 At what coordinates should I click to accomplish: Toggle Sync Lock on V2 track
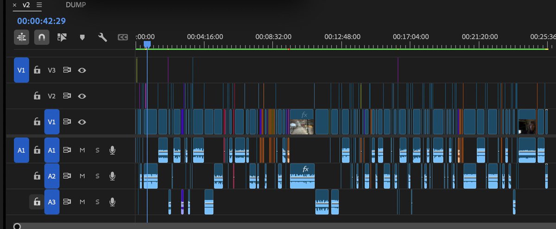tap(67, 96)
